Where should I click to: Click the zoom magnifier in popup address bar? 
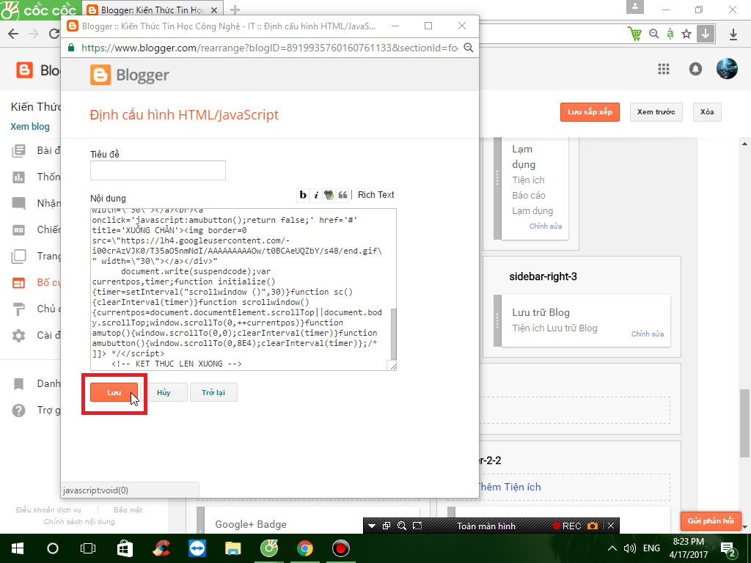[x=469, y=48]
